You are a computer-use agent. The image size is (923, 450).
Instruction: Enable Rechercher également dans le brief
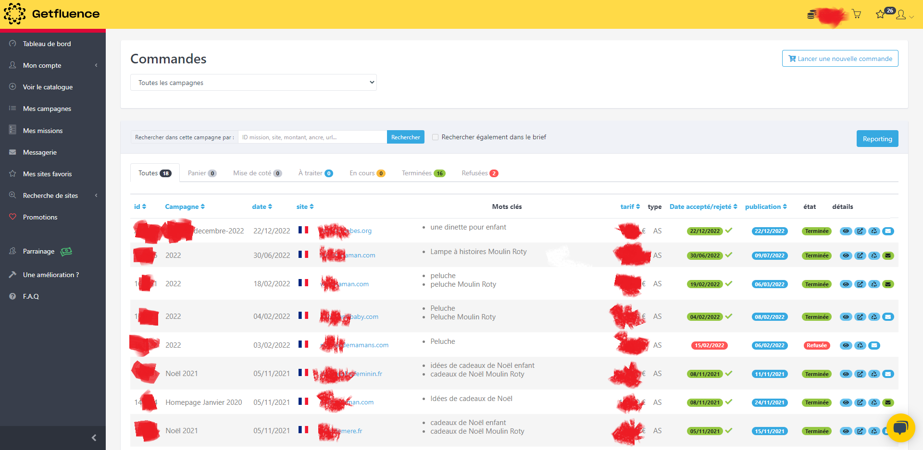click(x=435, y=137)
